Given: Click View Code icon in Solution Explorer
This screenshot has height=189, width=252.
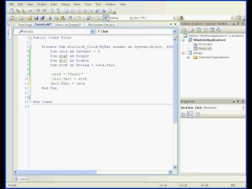Looking at the screenshot, I should pyautogui.click(x=206, y=30).
